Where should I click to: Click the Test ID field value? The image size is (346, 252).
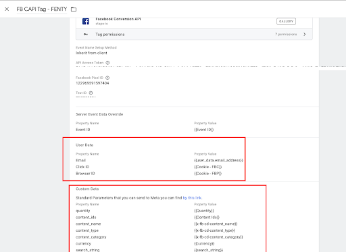(x=86, y=97)
